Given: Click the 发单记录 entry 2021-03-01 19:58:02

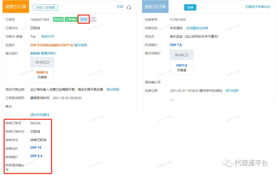Looking at the screenshot, I should (x=196, y=91).
